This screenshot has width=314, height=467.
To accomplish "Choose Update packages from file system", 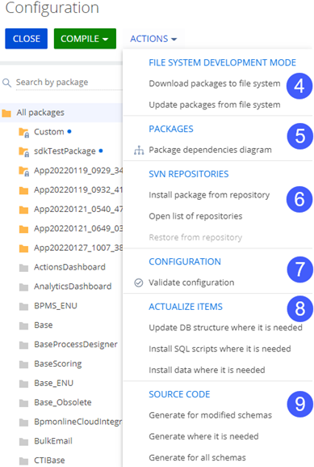I will tap(215, 105).
